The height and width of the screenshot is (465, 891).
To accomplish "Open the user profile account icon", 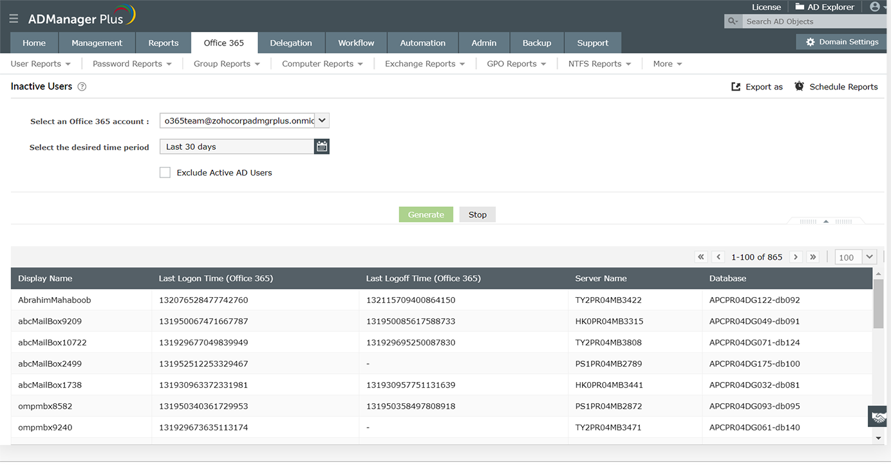I will pos(874,7).
